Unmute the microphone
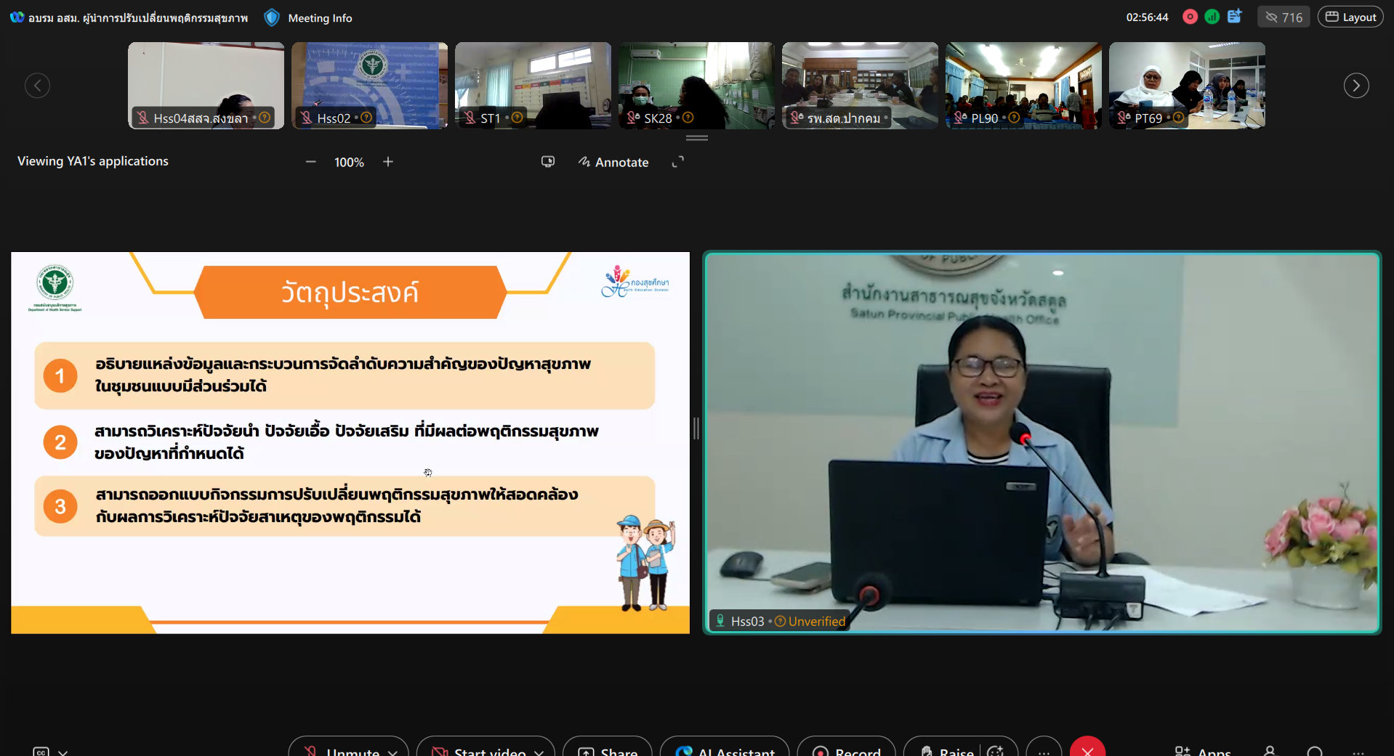This screenshot has width=1394, height=756. (342, 751)
